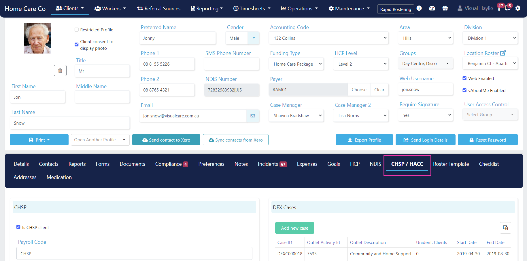
Task: Click case ID DEXC000018 cell
Action: click(290, 254)
